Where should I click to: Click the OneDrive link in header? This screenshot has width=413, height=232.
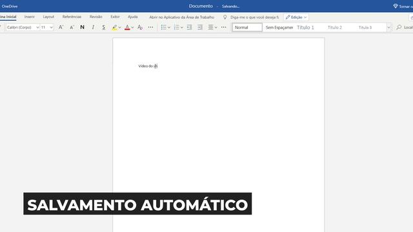coord(10,6)
